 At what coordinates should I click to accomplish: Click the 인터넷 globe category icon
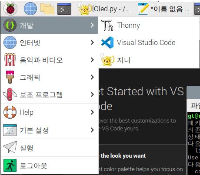pyautogui.click(x=10, y=42)
